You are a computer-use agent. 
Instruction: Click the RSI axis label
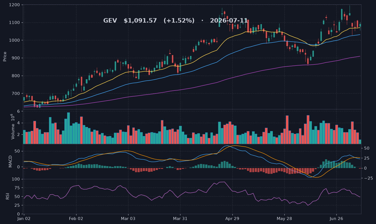[x=7, y=196]
